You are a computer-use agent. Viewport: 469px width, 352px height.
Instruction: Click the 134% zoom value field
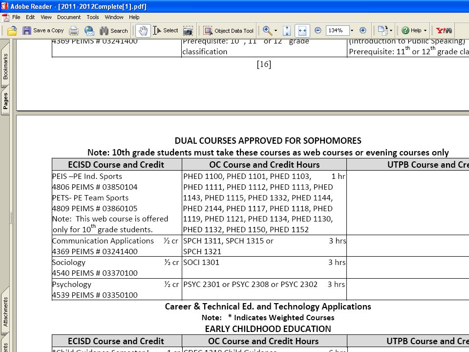click(x=337, y=30)
